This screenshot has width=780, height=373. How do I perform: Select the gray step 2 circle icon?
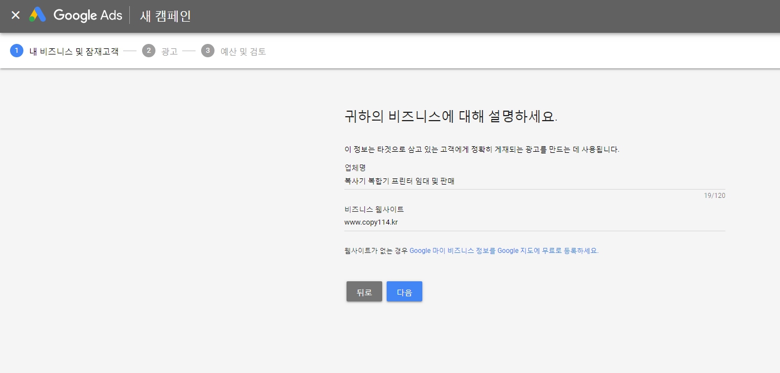148,51
